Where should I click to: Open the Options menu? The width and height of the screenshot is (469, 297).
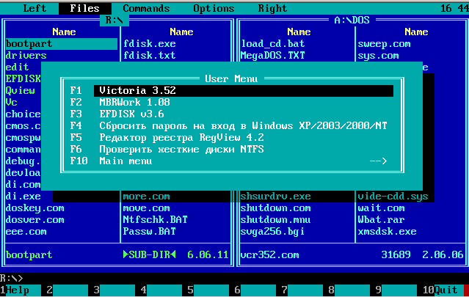[x=214, y=8]
